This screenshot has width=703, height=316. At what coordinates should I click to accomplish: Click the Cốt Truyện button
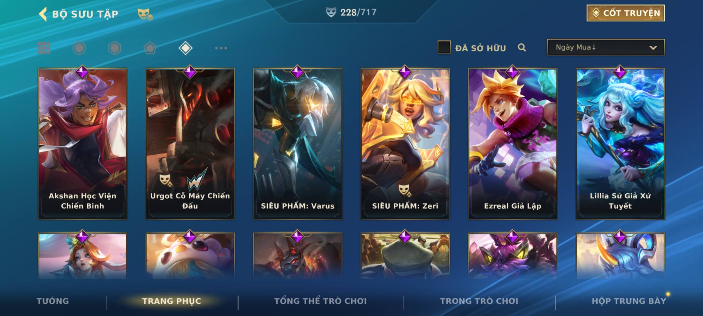[625, 13]
